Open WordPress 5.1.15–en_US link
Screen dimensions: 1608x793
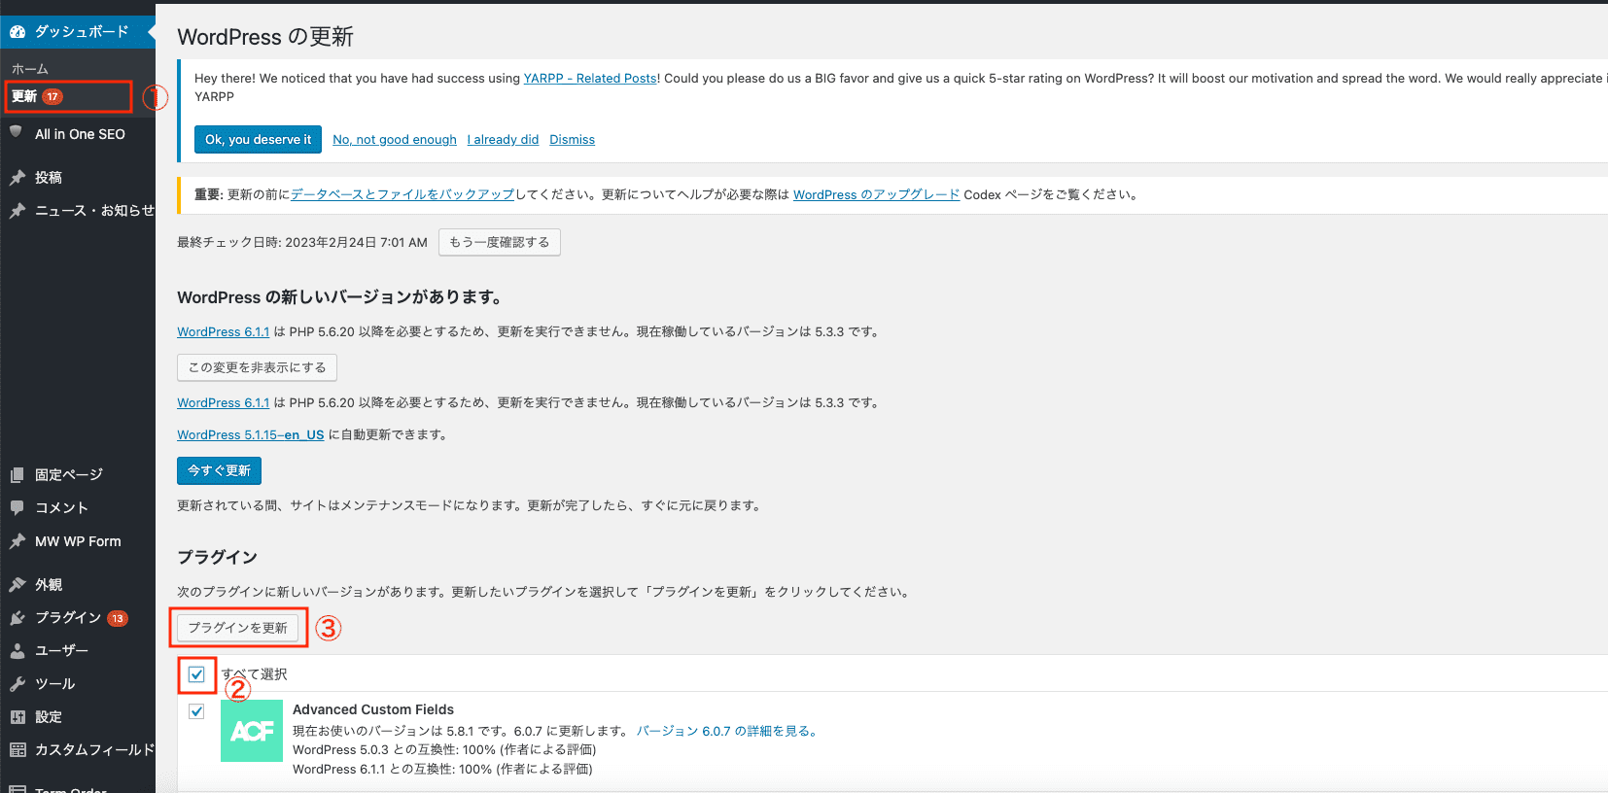click(250, 435)
